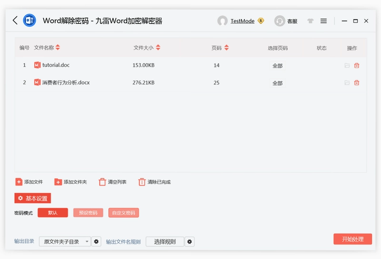Viewport: 381px width, 259px height.
Task: Maximize the application window
Action: (355, 21)
